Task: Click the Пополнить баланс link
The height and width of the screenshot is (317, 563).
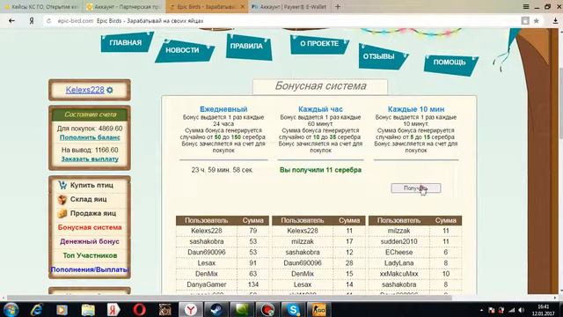Action: click(90, 137)
